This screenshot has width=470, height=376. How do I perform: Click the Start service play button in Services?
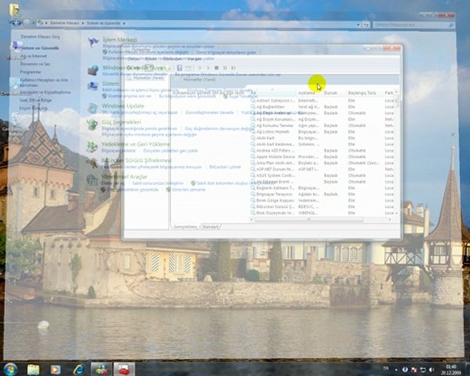coord(200,68)
